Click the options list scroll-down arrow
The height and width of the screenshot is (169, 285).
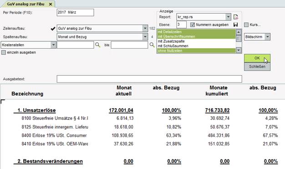click(x=239, y=50)
